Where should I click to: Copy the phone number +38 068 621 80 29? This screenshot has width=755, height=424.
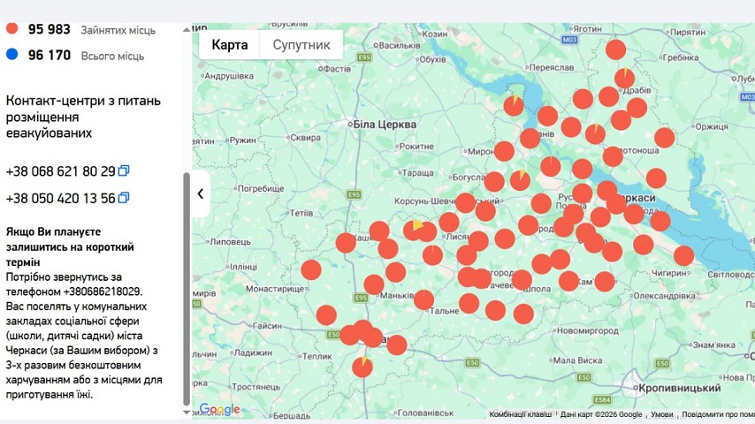[124, 171]
